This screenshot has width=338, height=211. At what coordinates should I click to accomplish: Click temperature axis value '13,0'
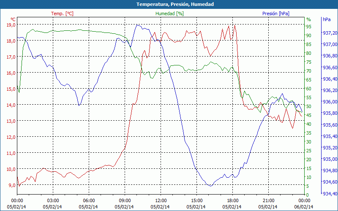point(12,121)
